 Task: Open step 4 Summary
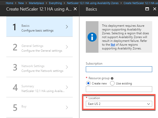coord(39,87)
